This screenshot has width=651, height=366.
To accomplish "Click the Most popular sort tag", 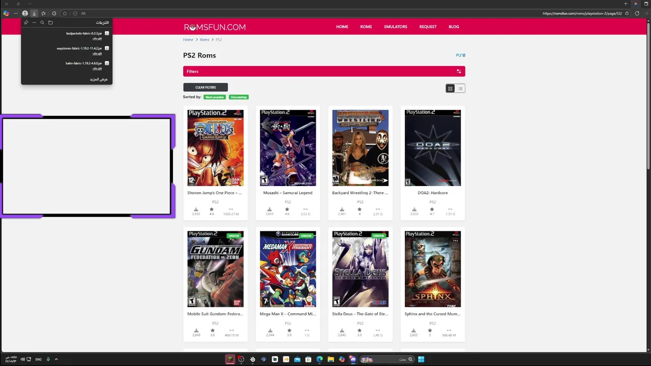I will (x=215, y=97).
